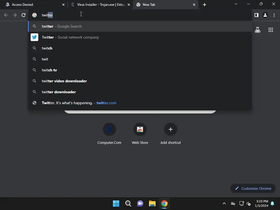Image resolution: width=280 pixels, height=210 pixels.
Task: Click the browser back arrow
Action: (x=6, y=15)
